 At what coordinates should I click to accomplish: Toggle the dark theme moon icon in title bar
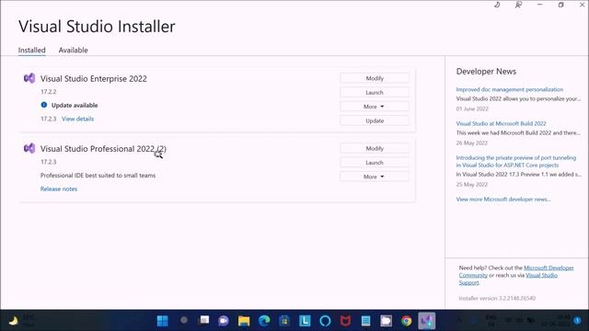[497, 5]
